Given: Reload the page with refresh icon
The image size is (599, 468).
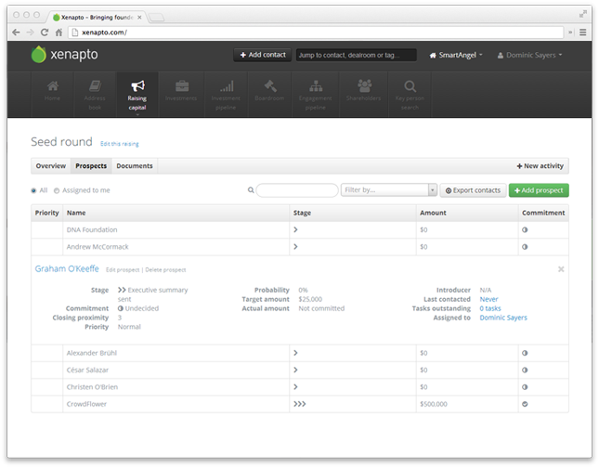Looking at the screenshot, I should 45,32.
